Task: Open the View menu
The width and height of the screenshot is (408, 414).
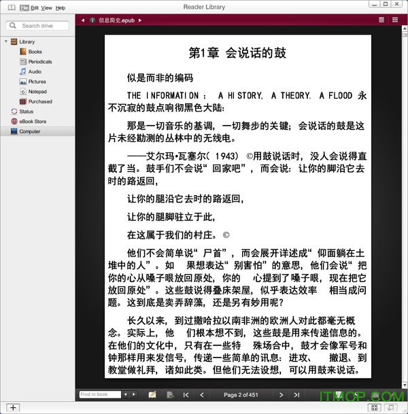Action: click(47, 8)
